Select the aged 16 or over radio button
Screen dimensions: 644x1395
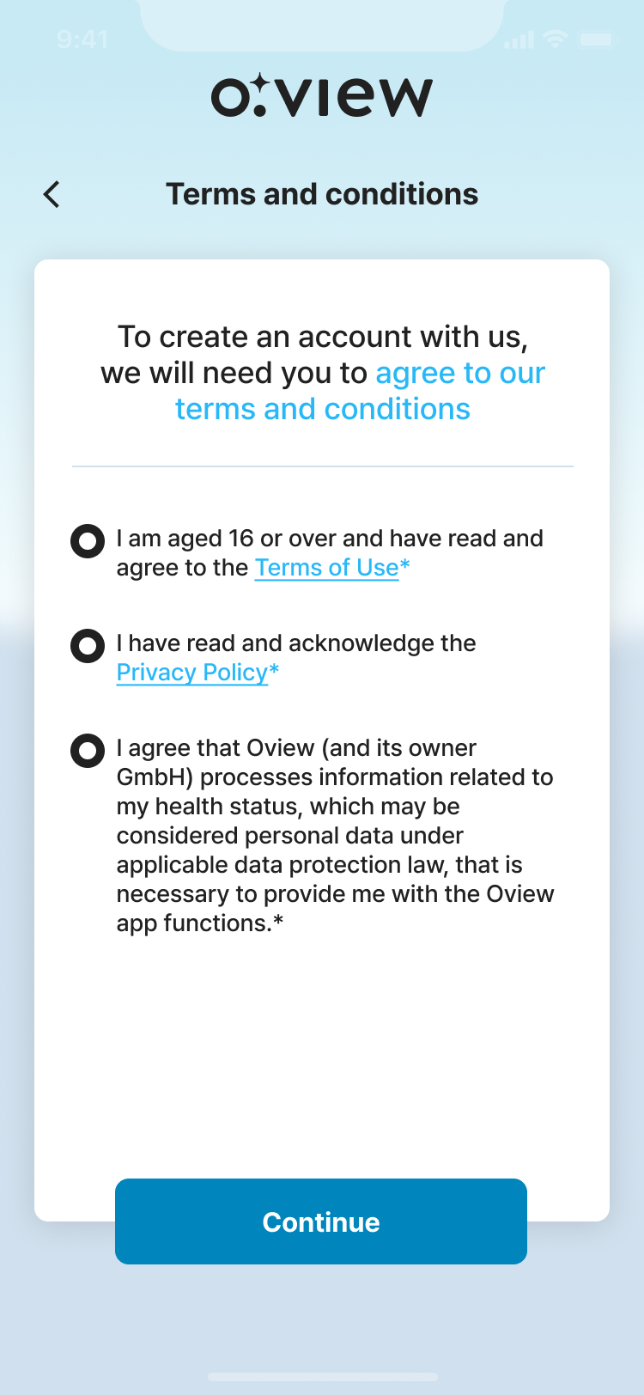(88, 541)
